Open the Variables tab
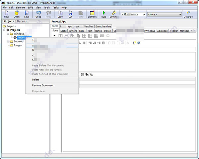 [89, 26]
